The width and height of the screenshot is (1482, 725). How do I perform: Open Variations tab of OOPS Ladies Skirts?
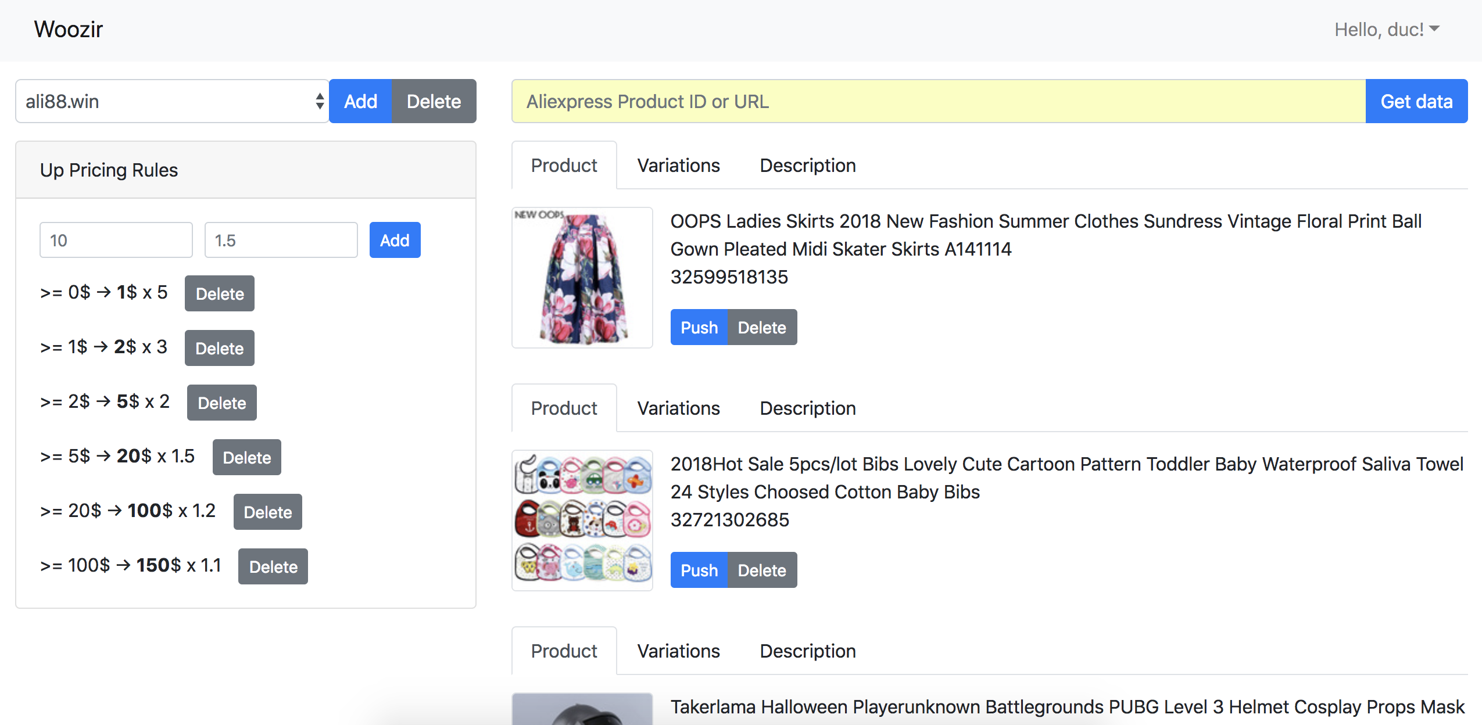coord(678,166)
